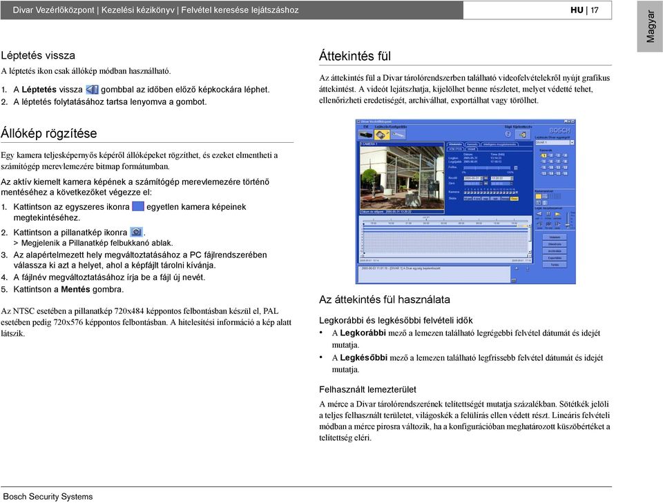Choose the quad camera view icon

[x=545, y=197]
